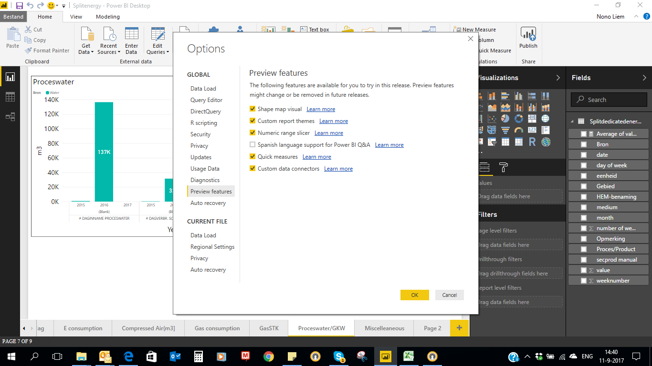Select the Card visualization icon
Image resolution: width=652 pixels, height=366 pixels.
click(532, 130)
